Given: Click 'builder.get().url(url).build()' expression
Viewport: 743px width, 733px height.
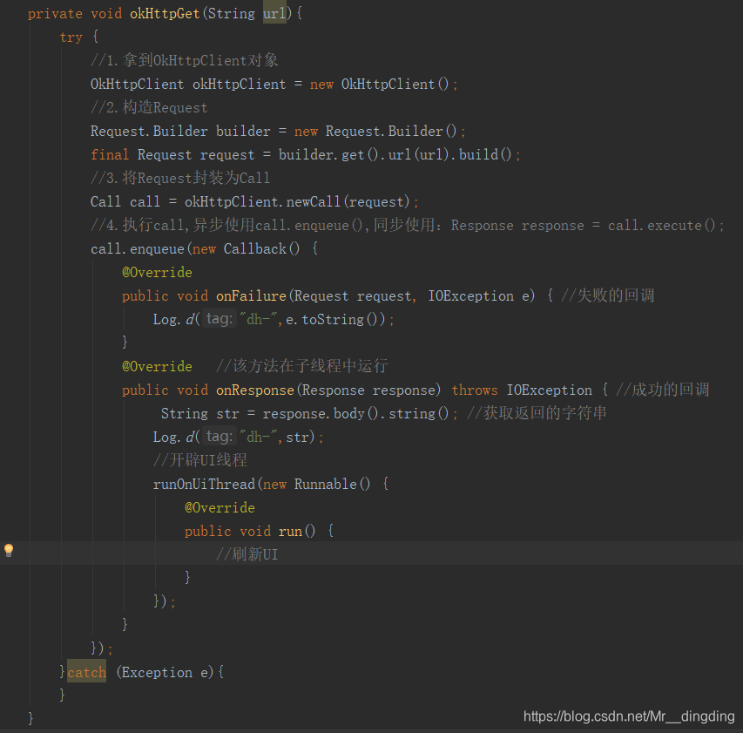Looking at the screenshot, I should point(395,154).
